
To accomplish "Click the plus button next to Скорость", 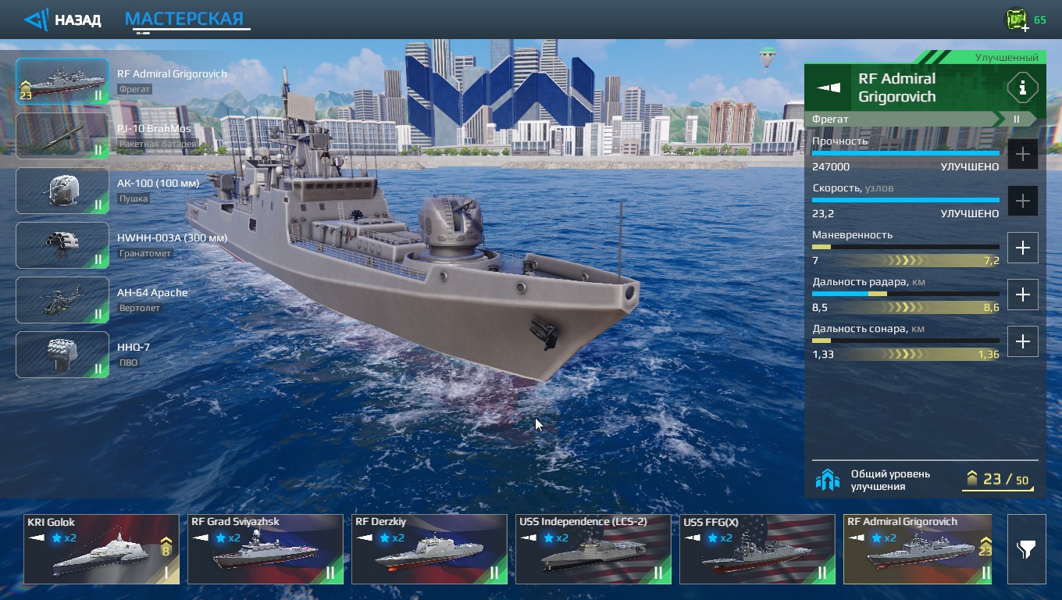I will (x=1022, y=201).
